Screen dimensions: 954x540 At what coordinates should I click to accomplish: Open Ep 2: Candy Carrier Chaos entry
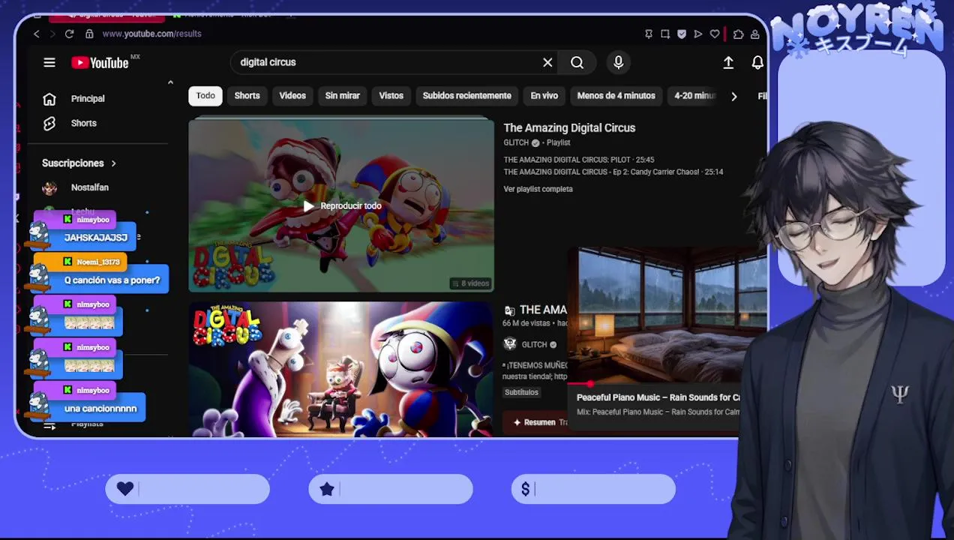pos(613,172)
